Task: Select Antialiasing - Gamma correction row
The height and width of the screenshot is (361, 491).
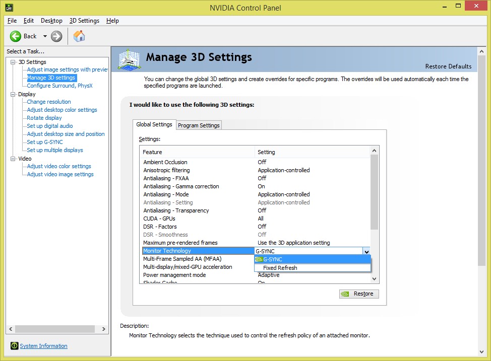Action: coord(255,186)
